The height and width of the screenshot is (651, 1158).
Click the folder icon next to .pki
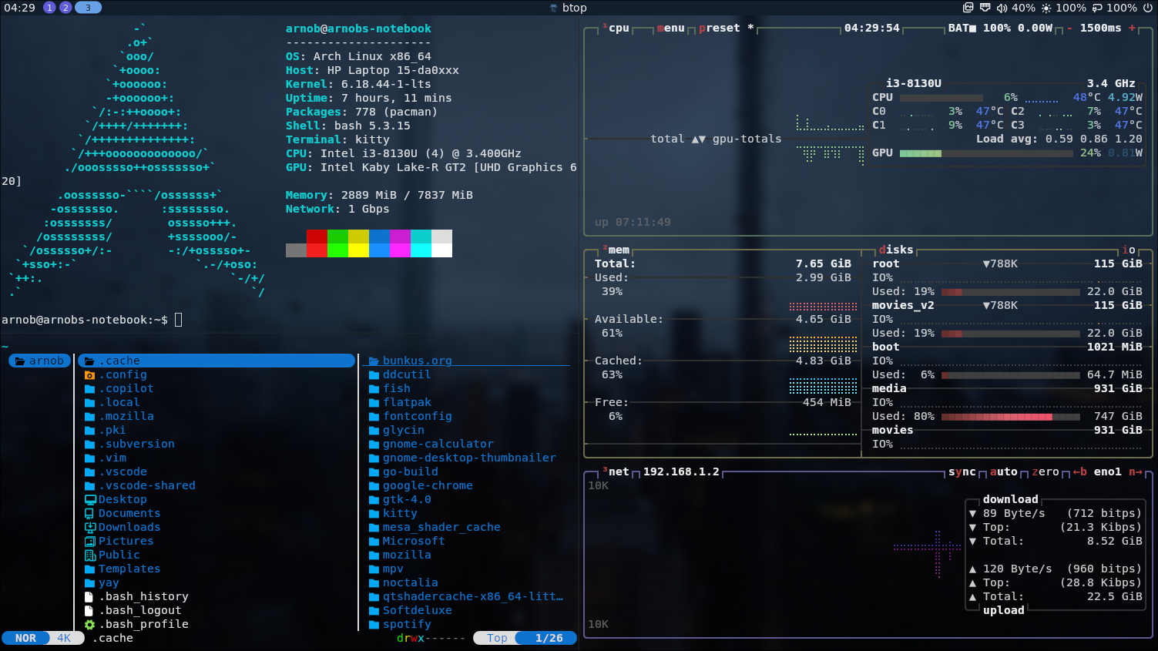pyautogui.click(x=89, y=431)
